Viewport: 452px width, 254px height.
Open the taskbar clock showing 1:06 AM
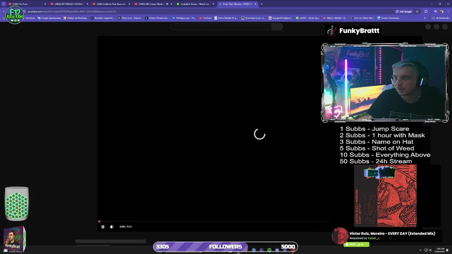click(440, 250)
